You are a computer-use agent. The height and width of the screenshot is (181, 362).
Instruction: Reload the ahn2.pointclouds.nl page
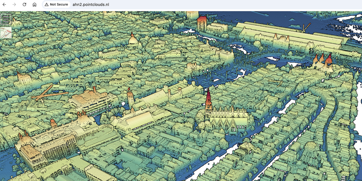pos(24,4)
